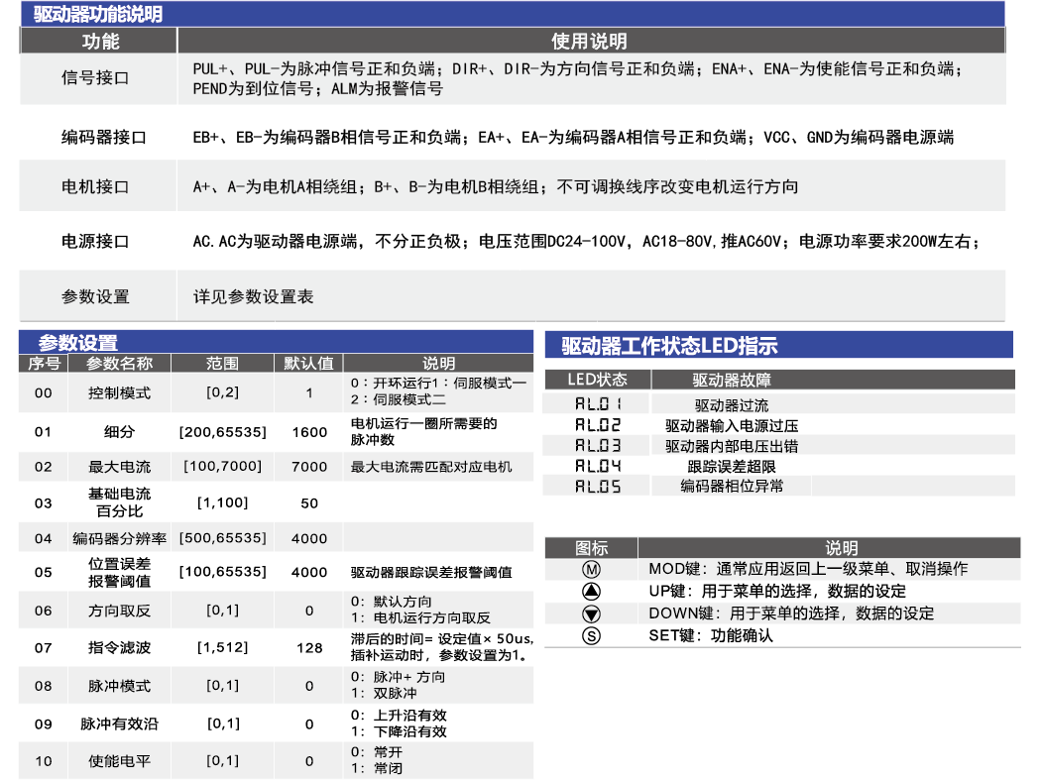The image size is (1042, 781).
Task: Select the 方向取反 parameter name
Action: tap(120, 611)
